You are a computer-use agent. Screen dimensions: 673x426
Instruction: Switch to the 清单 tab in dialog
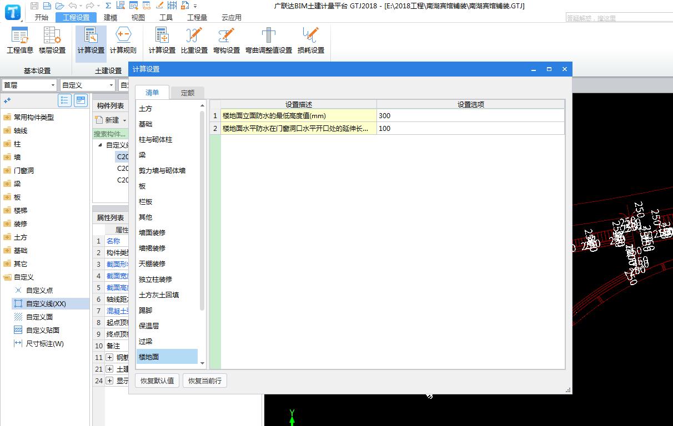(x=152, y=92)
